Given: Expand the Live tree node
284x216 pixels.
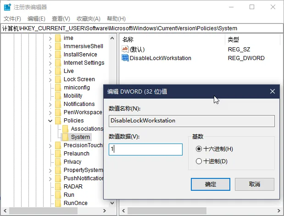Looking at the screenshot, I should [x=50, y=72].
